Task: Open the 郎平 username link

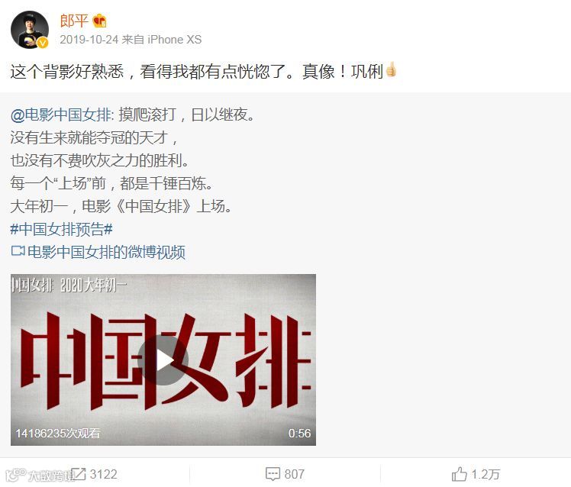Action: 74,21
